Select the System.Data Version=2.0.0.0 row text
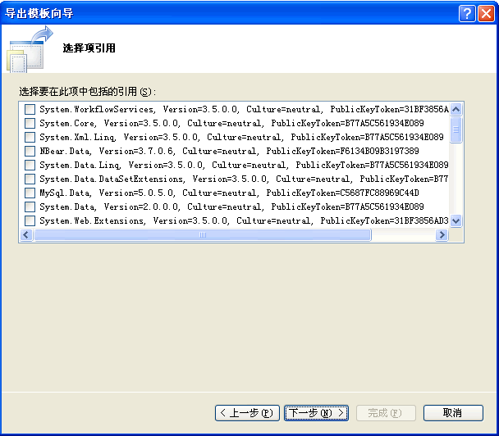This screenshot has height=436, width=499. click(x=231, y=207)
